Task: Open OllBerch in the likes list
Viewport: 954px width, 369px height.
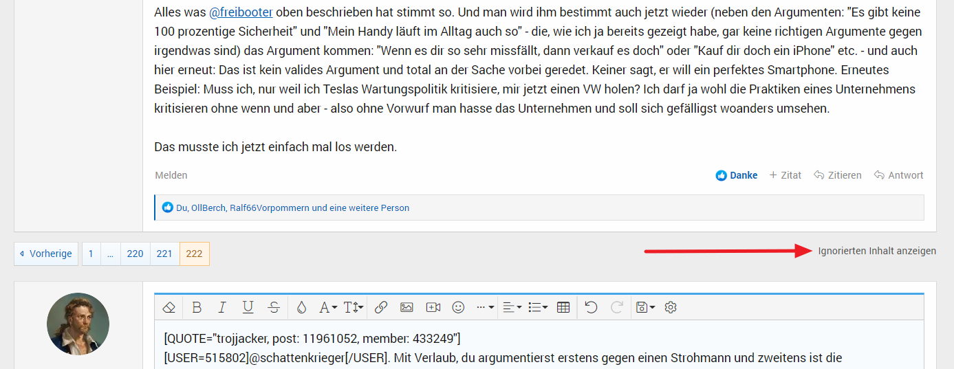Action: [208, 208]
